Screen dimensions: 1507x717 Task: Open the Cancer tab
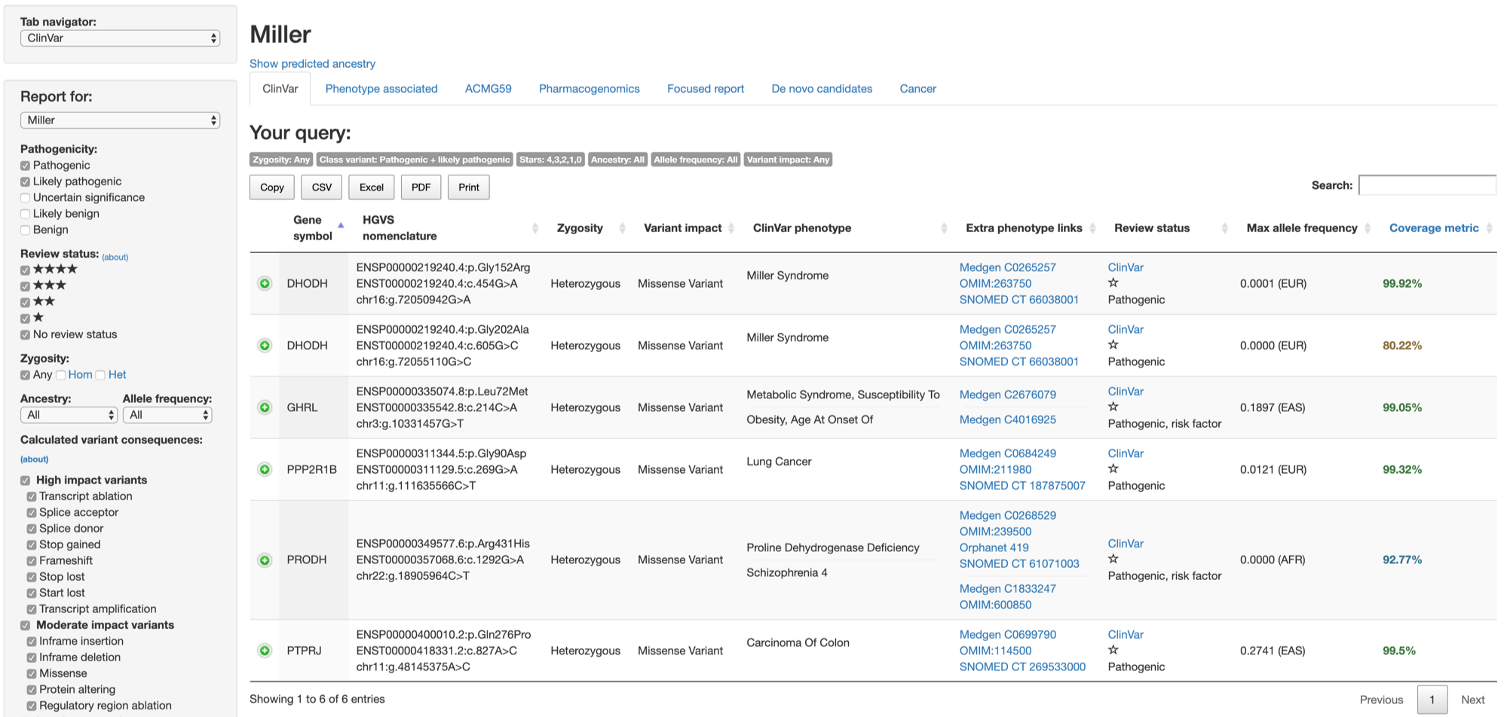918,89
